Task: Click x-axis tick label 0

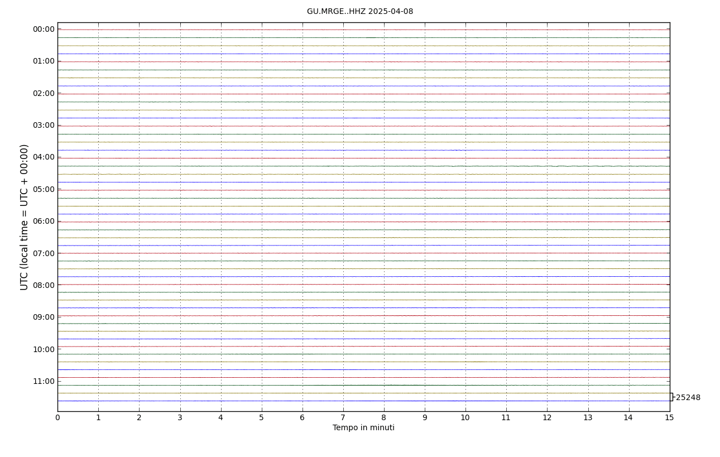Action: (x=57, y=418)
